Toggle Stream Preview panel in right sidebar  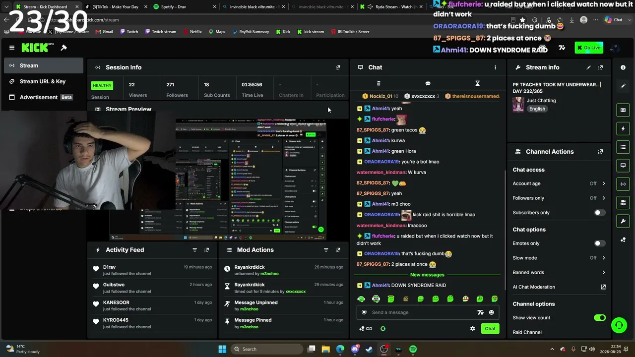623,110
